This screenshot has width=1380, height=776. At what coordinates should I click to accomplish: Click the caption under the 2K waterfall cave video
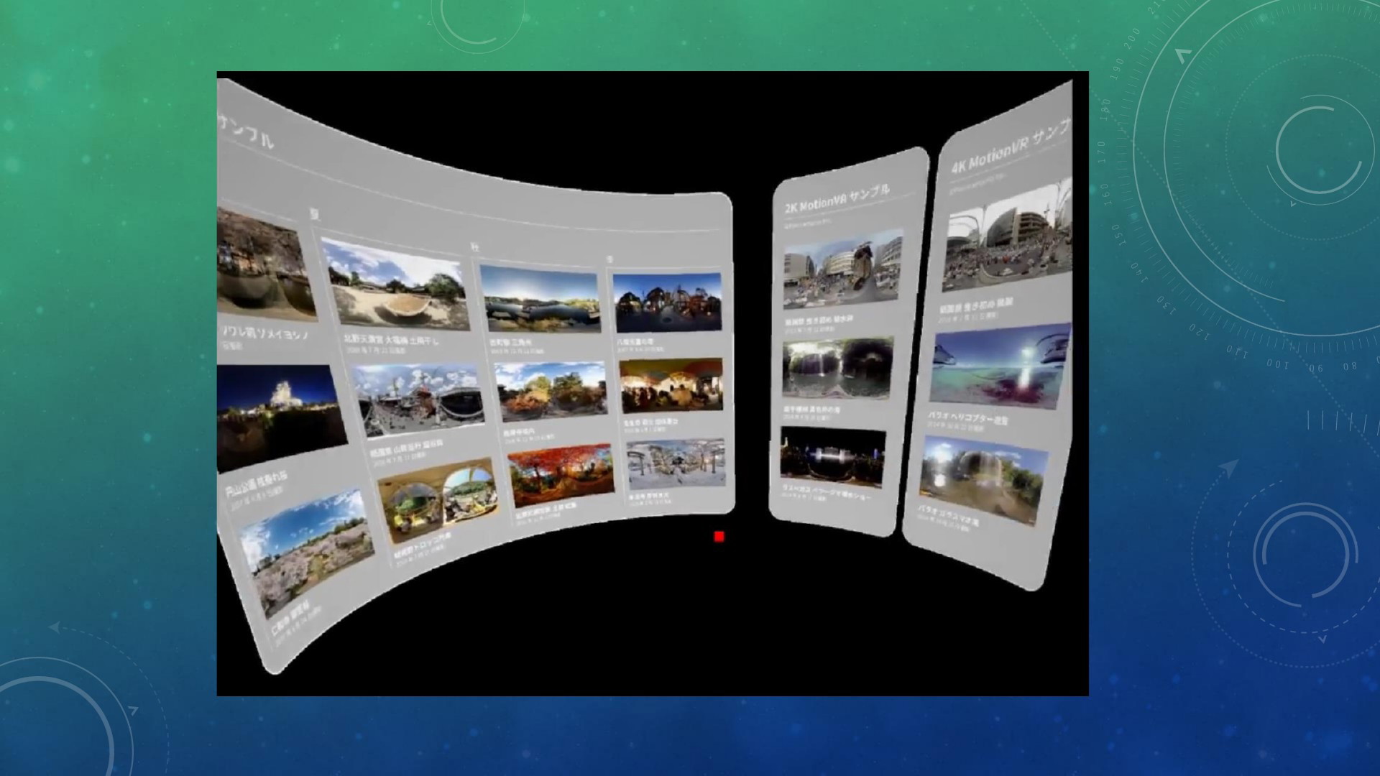(x=811, y=409)
